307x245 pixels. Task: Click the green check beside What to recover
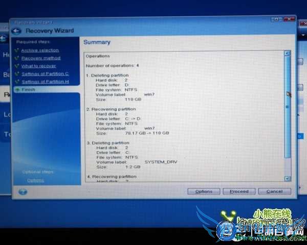tap(17, 66)
